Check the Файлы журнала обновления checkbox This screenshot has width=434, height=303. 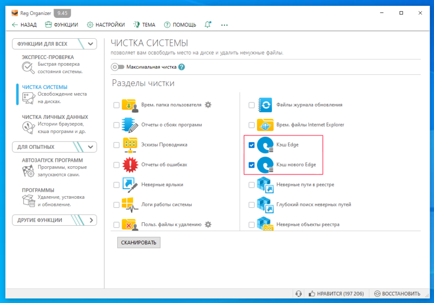[251, 105]
